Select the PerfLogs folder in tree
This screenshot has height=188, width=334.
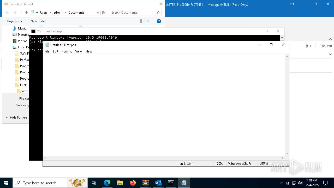click(22, 60)
